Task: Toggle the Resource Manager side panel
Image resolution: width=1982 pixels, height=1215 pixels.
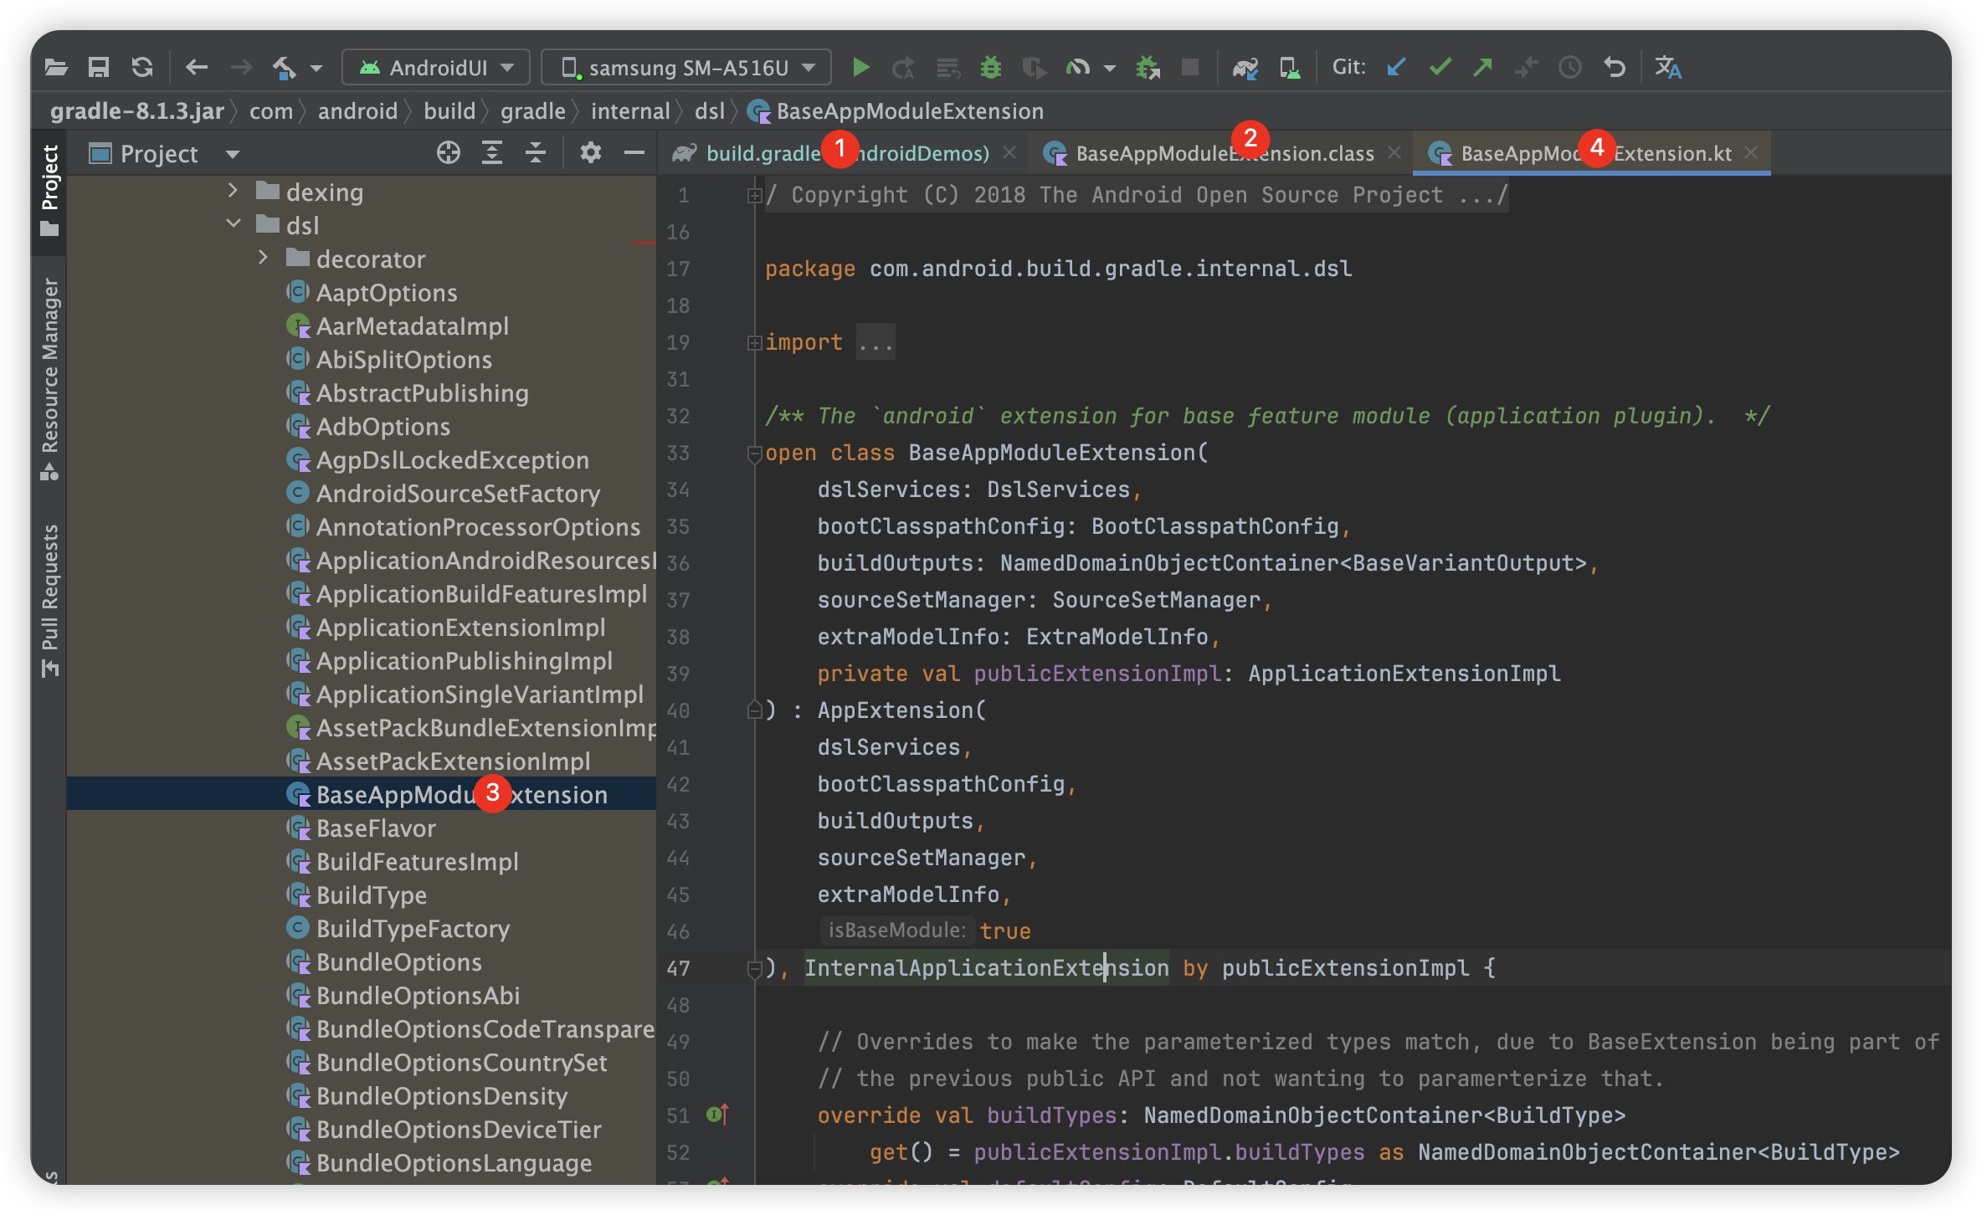Action: (x=49, y=377)
